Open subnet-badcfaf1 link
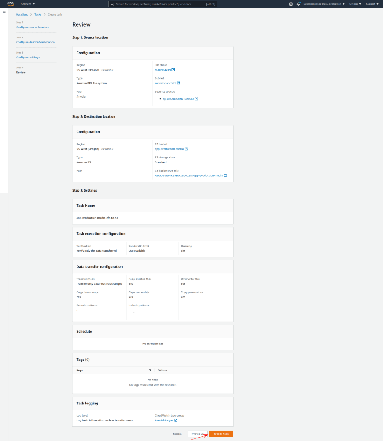Image resolution: width=383 pixels, height=441 pixels. (x=165, y=83)
